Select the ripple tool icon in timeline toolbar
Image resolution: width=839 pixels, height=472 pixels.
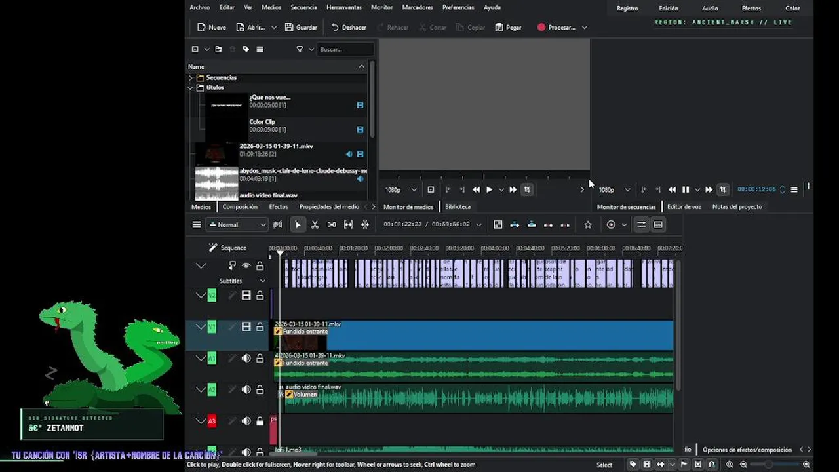(x=365, y=225)
